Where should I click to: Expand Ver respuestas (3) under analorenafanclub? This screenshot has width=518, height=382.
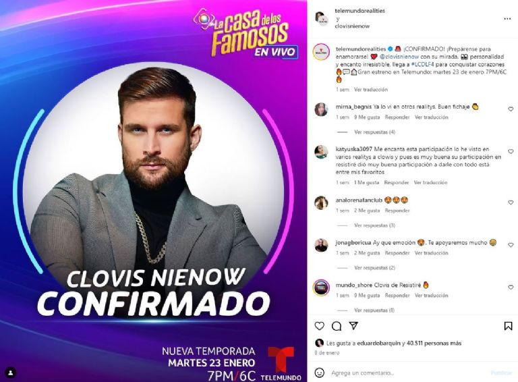pos(374,225)
